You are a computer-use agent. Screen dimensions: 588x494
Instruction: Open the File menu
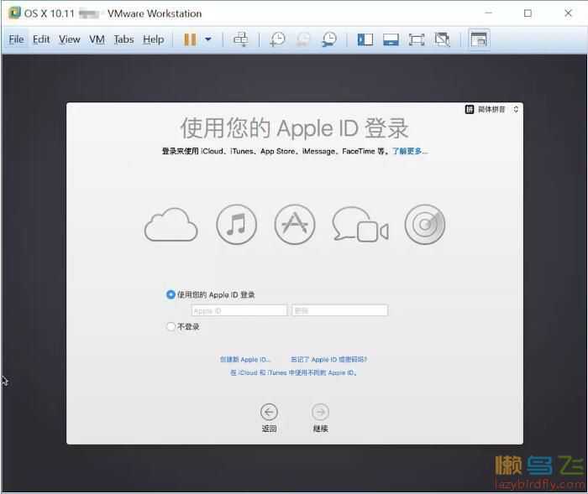point(16,39)
